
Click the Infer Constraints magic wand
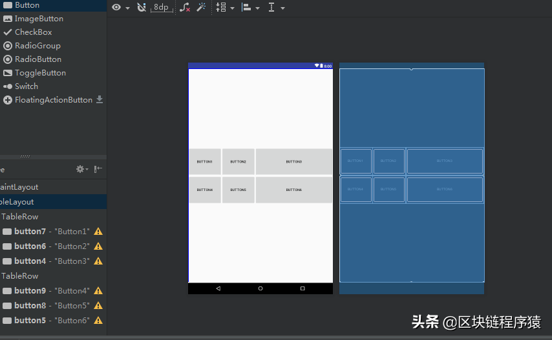[202, 7]
